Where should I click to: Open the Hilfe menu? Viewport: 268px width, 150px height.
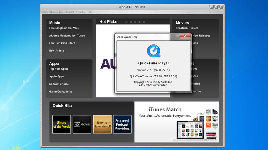(x=90, y=12)
